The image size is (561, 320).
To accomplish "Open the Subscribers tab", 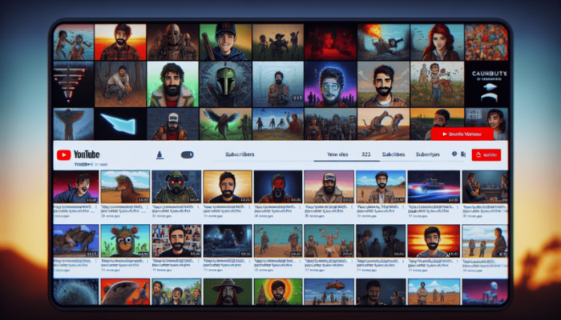I will pos(240,154).
